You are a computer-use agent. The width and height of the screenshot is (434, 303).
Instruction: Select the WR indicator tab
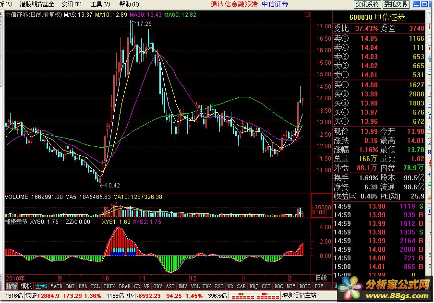click(230, 286)
